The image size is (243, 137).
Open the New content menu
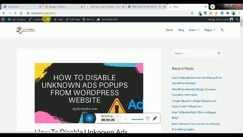pyautogui.click(x=58, y=19)
